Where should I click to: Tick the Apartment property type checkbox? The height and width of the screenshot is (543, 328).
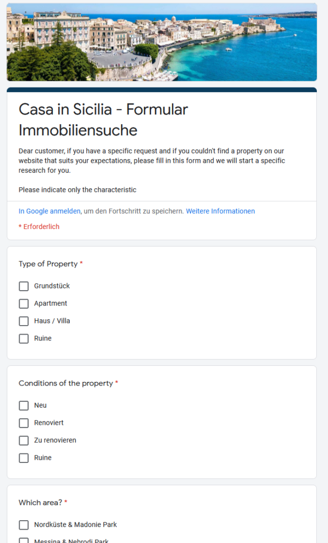pyautogui.click(x=23, y=304)
